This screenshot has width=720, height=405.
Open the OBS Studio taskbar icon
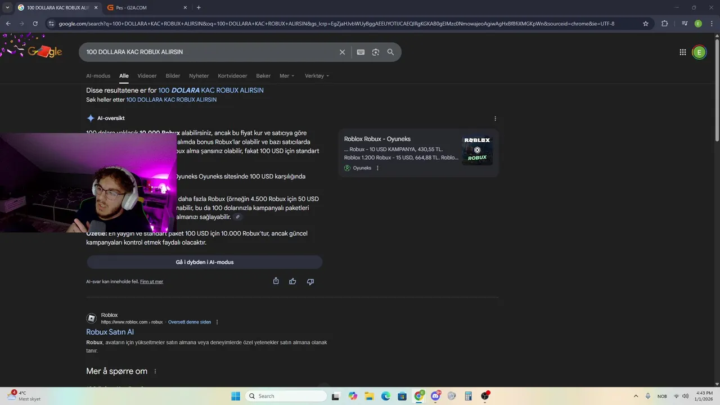coord(485,396)
